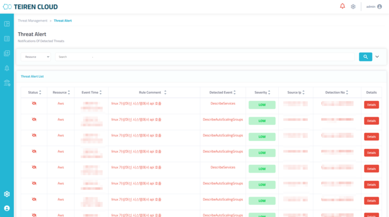Viewport: 389px width, 217px height.
Task: Open the admin account avatar icon
Action: pyautogui.click(x=380, y=7)
